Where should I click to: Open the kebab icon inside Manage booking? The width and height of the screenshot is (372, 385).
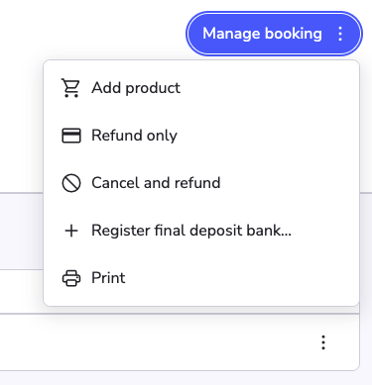coord(340,34)
